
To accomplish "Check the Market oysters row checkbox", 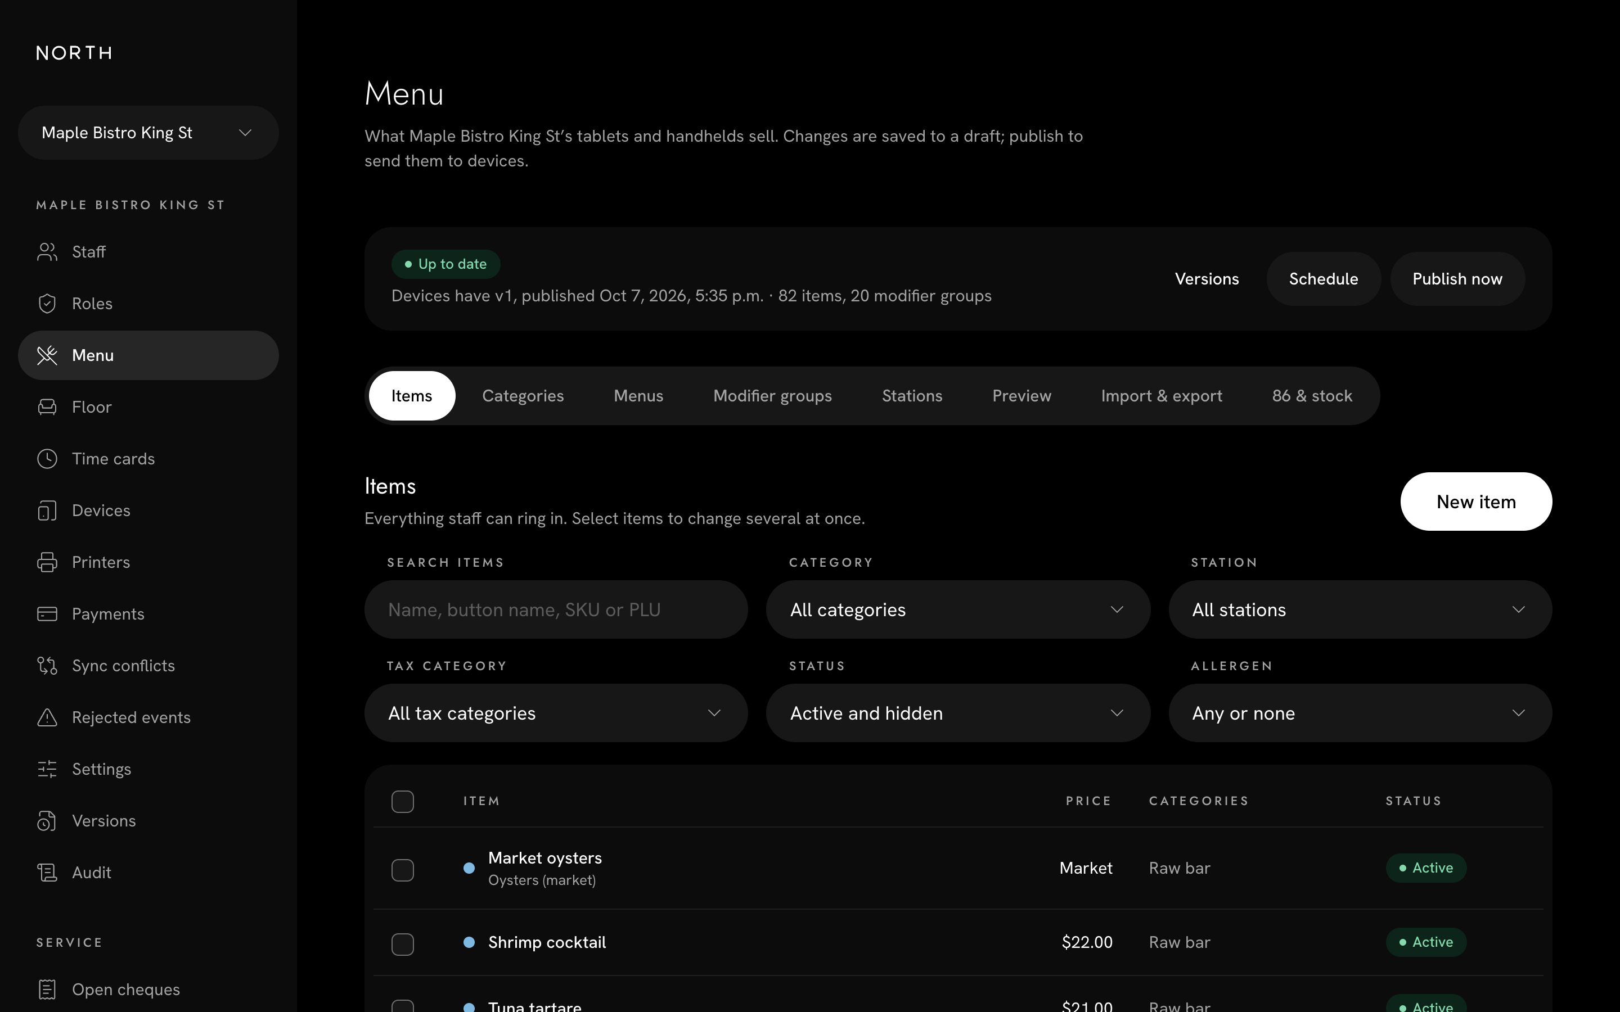I will click(402, 869).
